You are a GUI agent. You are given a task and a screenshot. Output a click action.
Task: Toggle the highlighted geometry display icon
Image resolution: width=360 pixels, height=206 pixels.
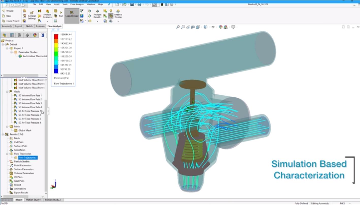pos(111,16)
